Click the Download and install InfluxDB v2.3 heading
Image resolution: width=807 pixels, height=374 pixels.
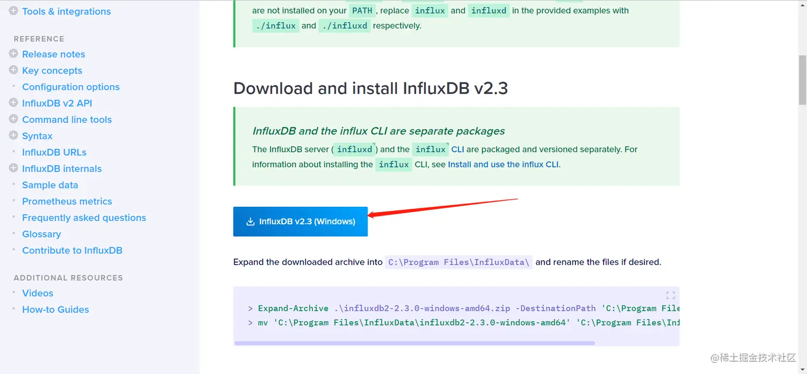pos(370,88)
